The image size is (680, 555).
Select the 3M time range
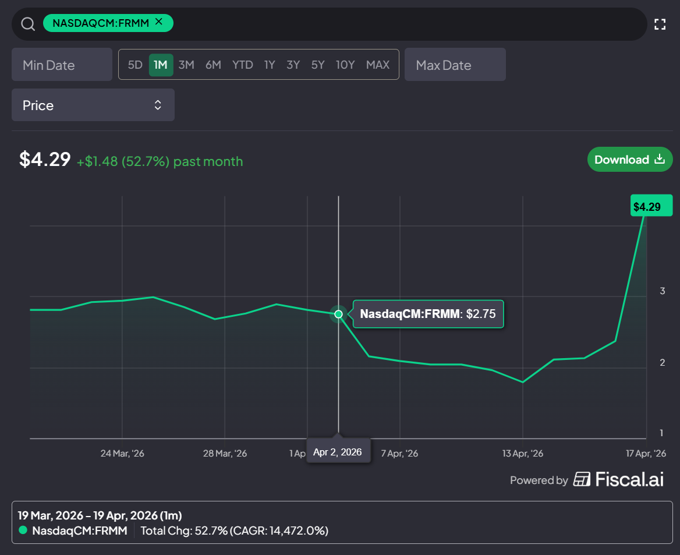point(186,65)
